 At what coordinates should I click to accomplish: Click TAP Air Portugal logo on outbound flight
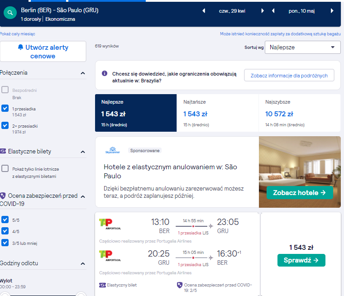coord(110,224)
